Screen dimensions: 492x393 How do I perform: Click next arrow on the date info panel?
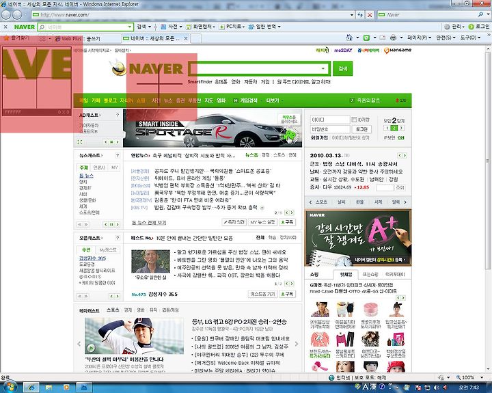(405, 155)
